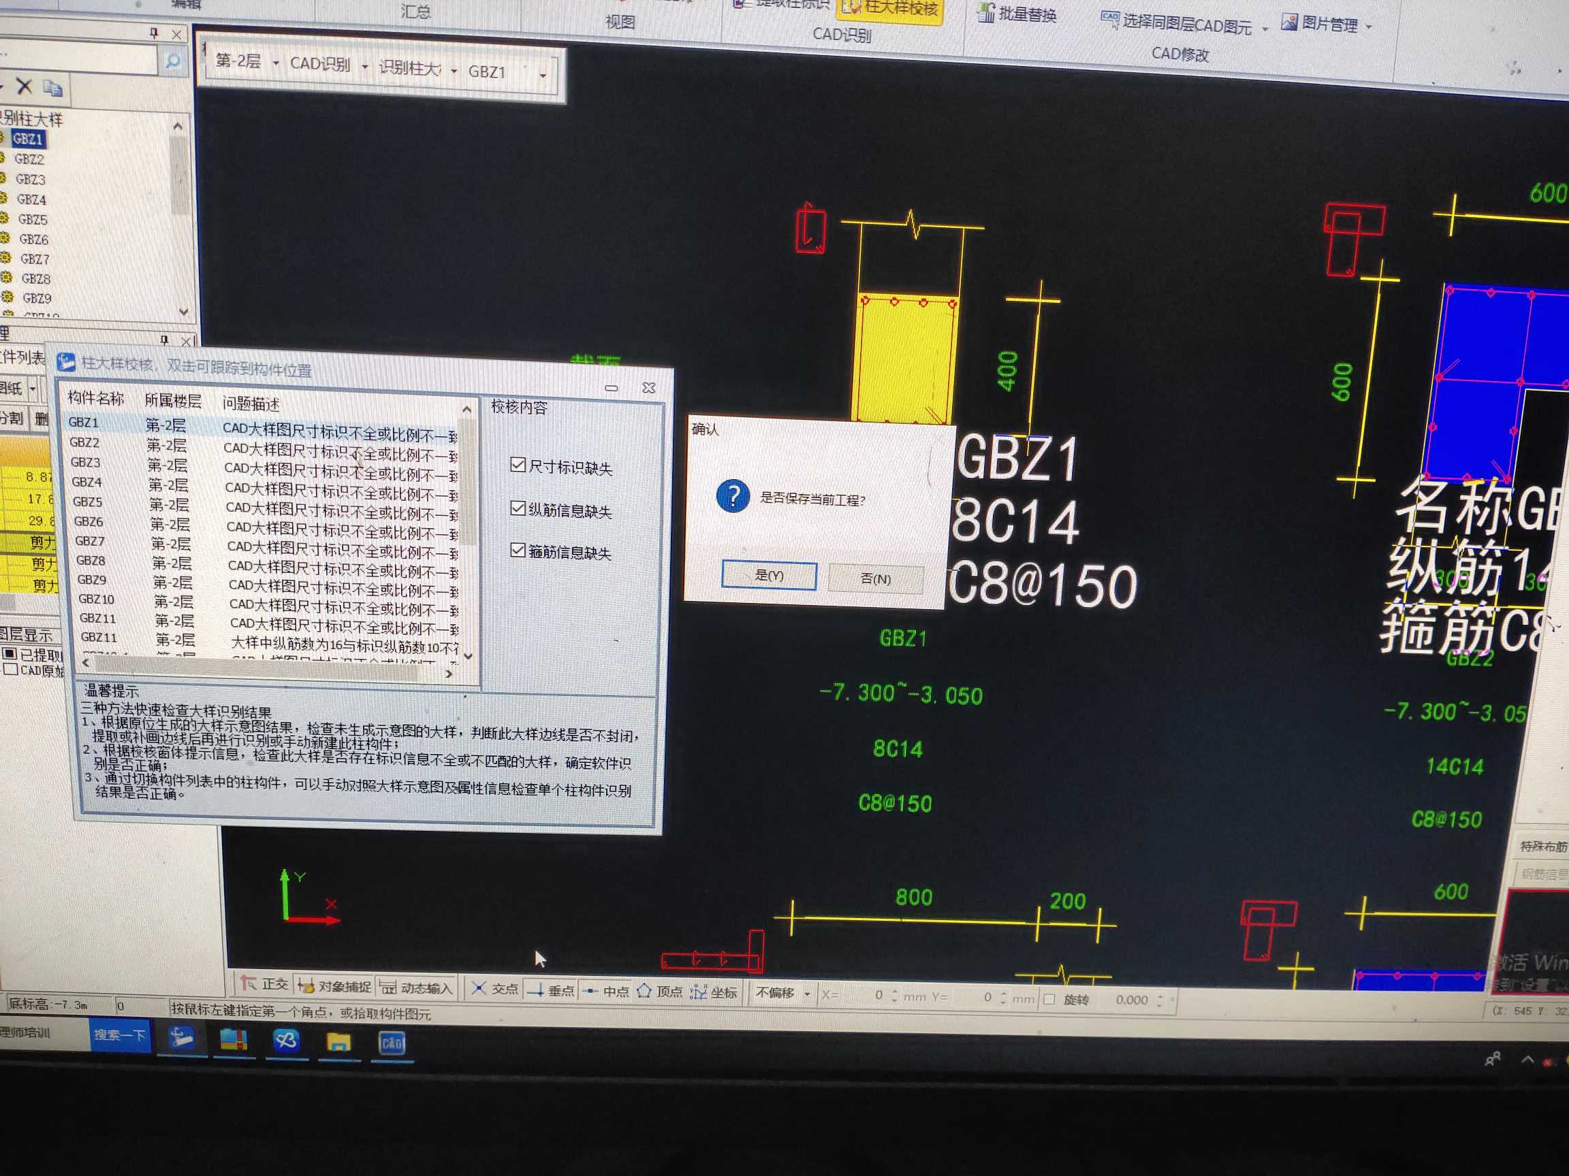1569x1176 pixels.
Task: Open the blue swirl app icon in taskbar
Action: coord(287,1040)
